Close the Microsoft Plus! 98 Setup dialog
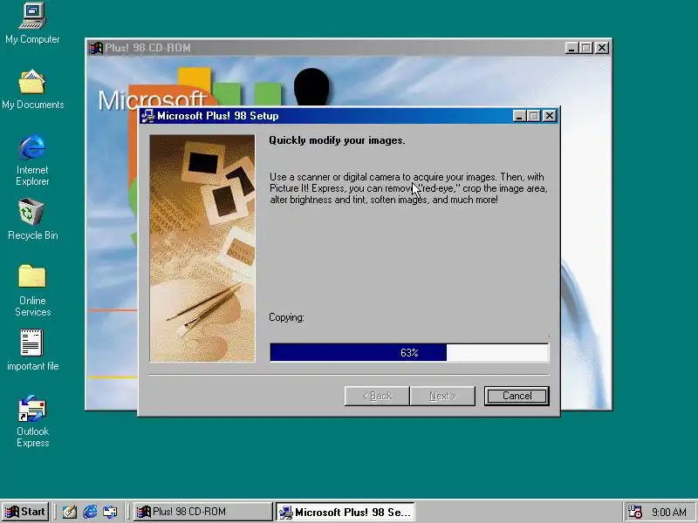 pyautogui.click(x=550, y=116)
